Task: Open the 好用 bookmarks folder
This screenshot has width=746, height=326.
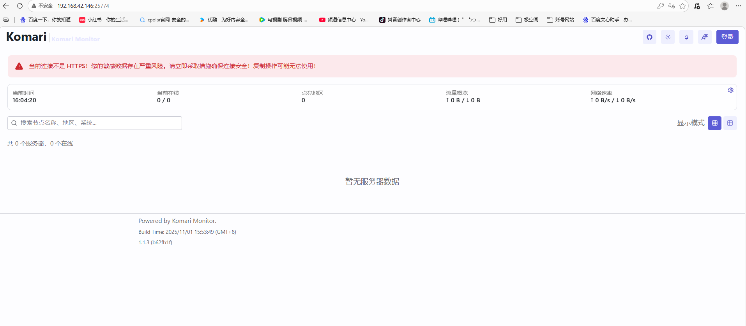Action: point(498,20)
